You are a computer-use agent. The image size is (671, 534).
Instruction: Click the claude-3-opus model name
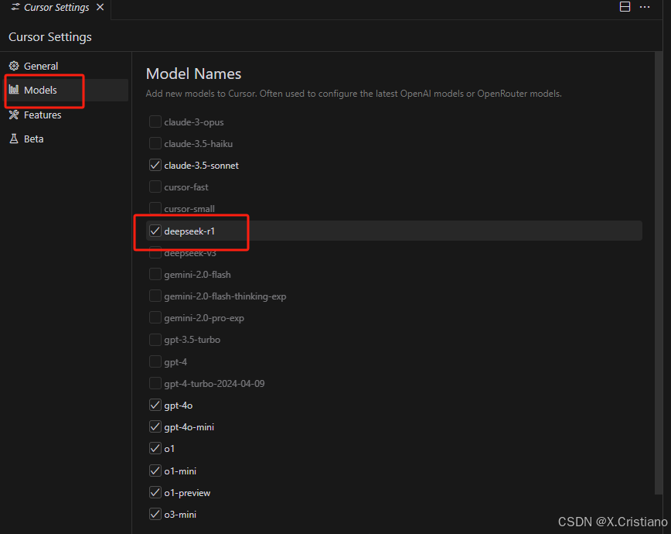tap(194, 122)
